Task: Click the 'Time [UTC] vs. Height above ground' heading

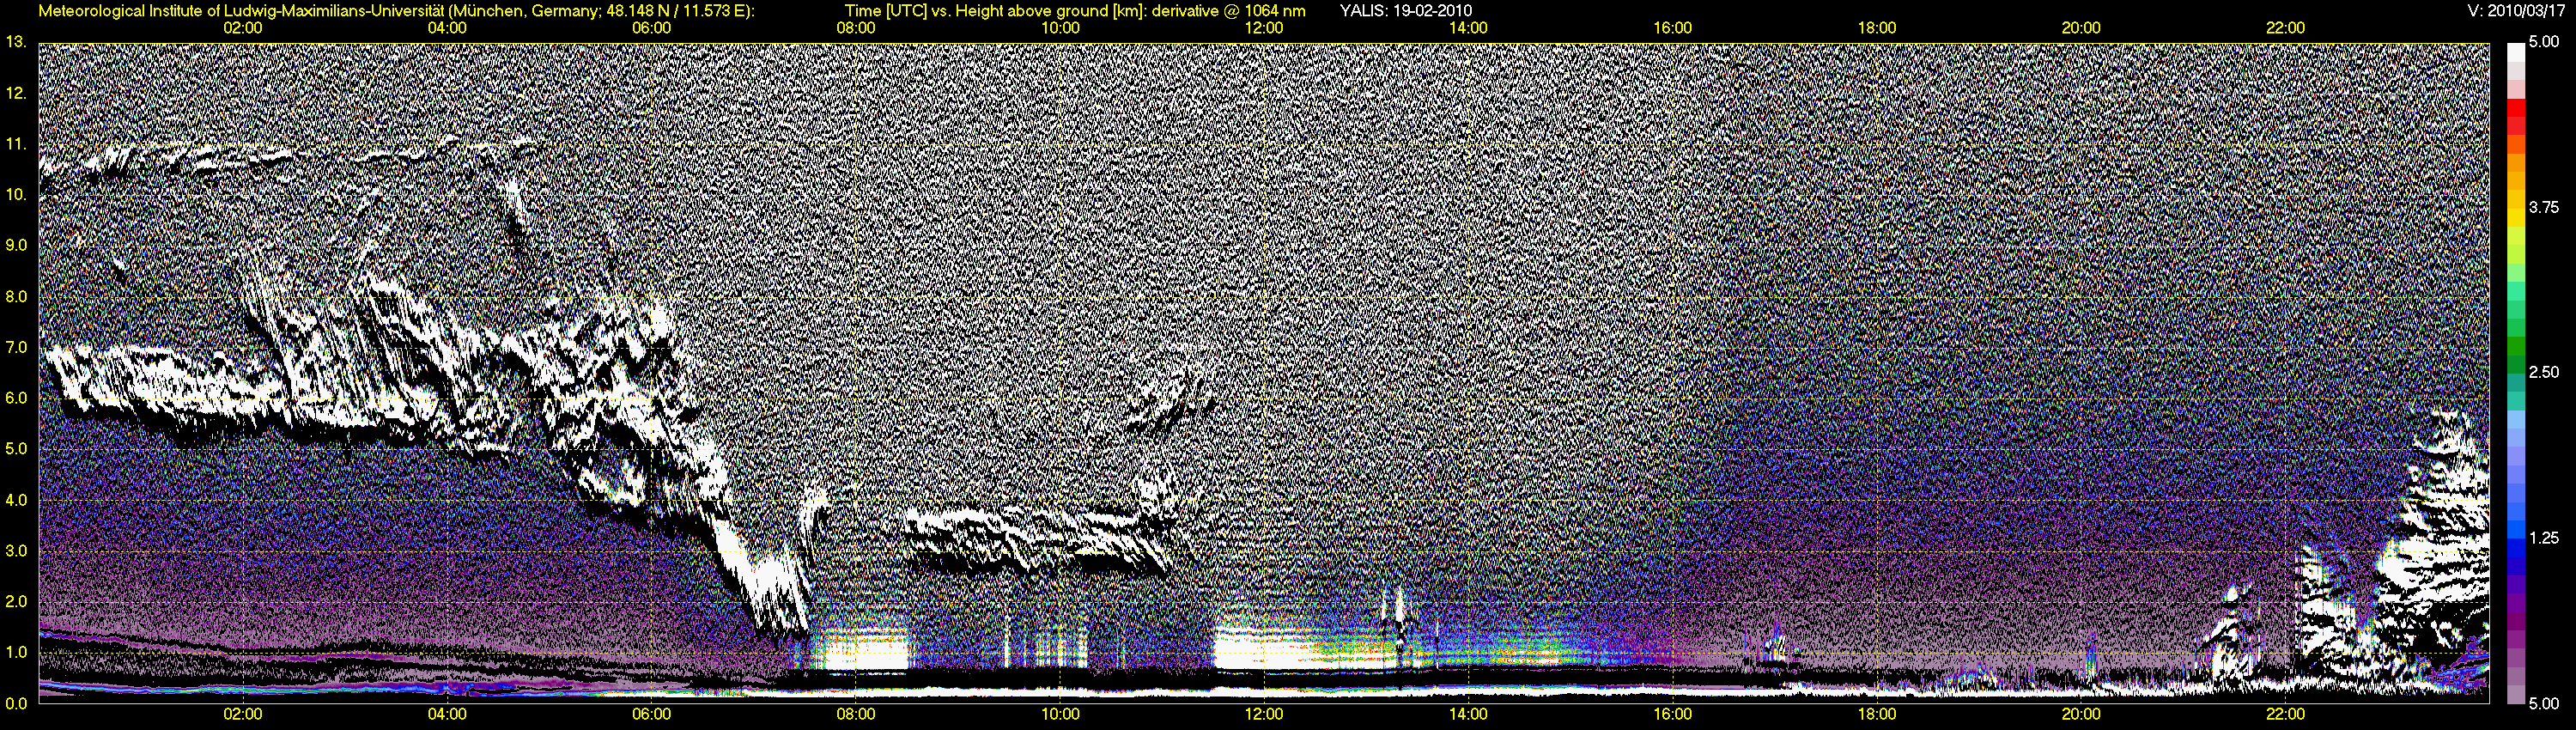Action: [x=1075, y=11]
